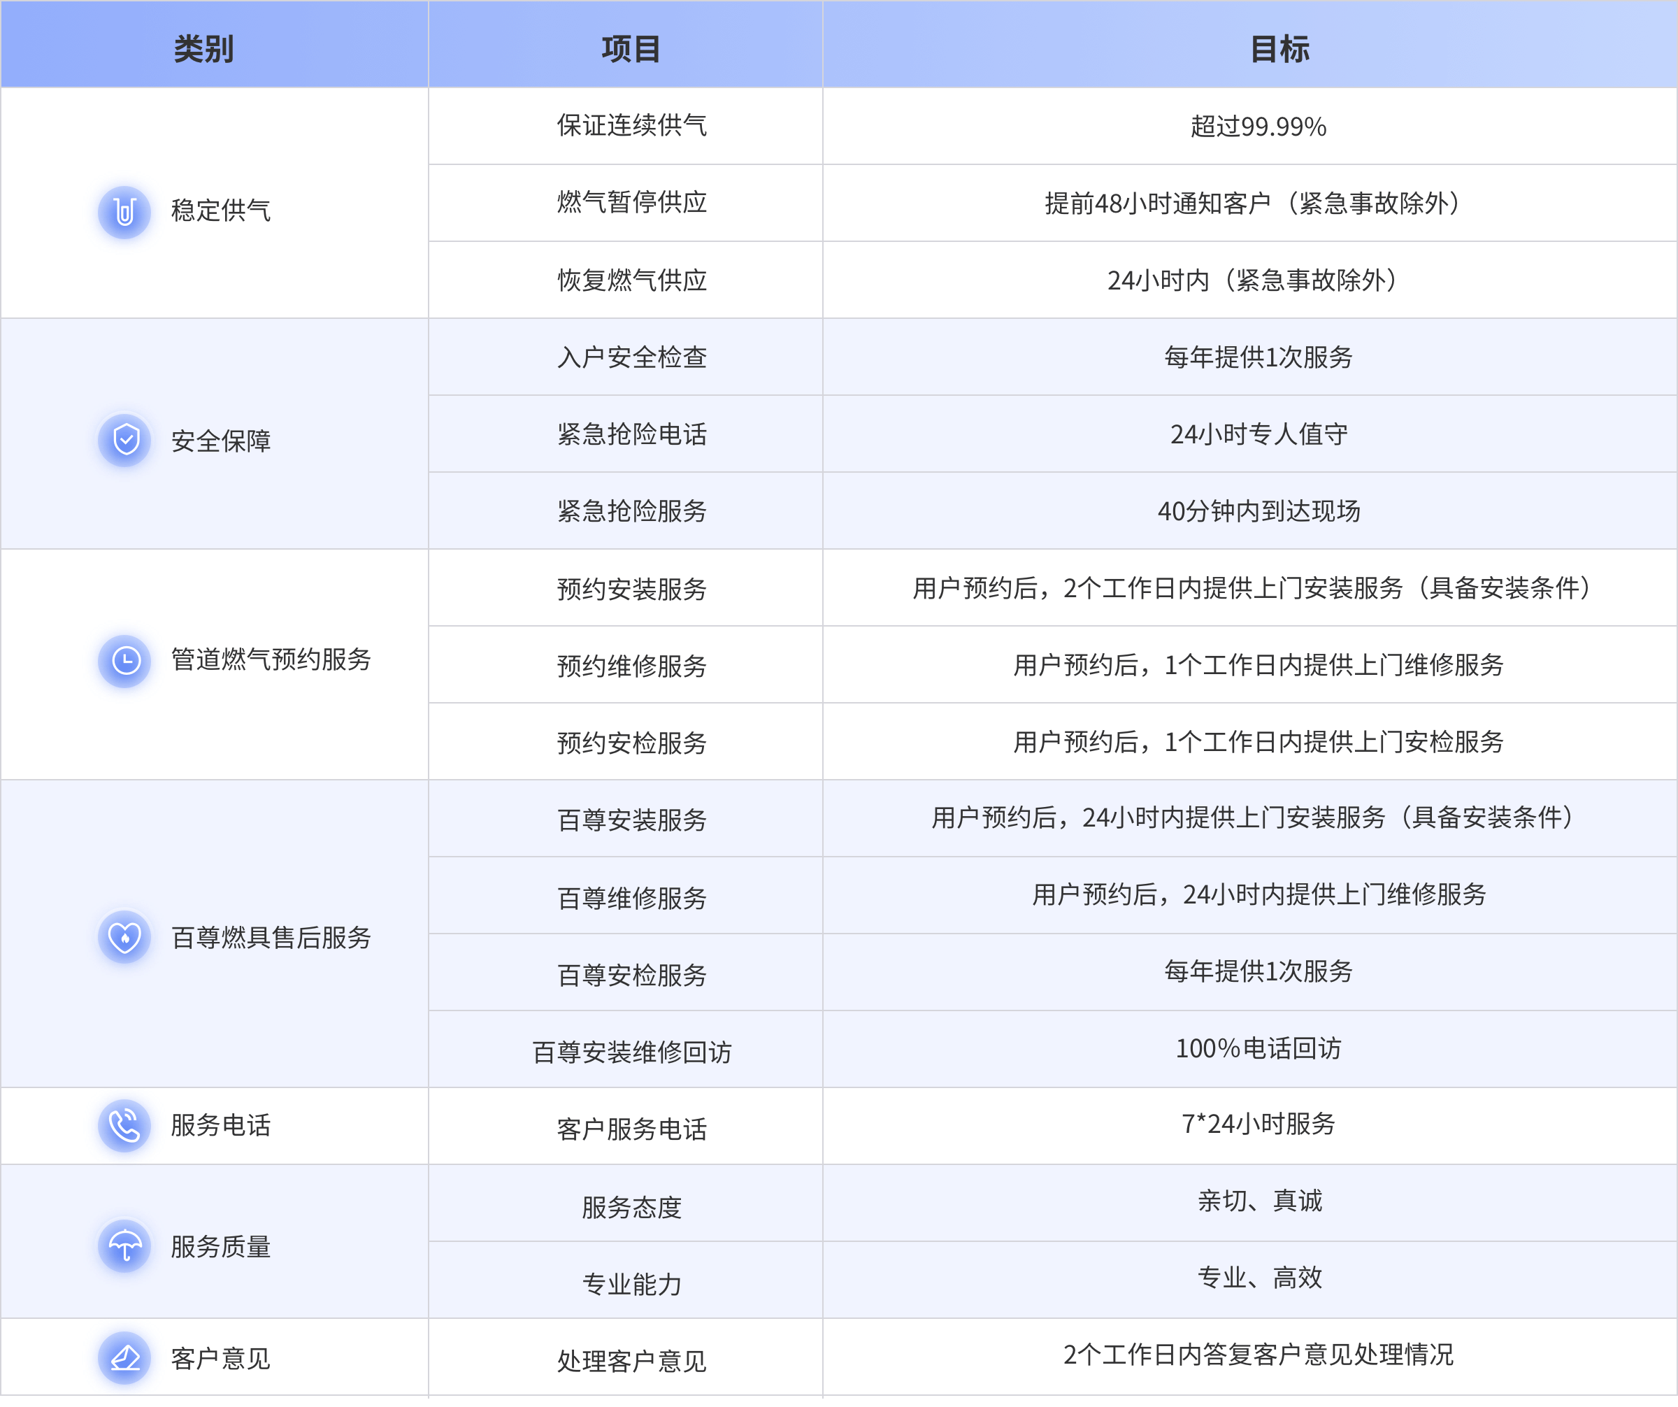Click the 安全保障 category label
The height and width of the screenshot is (1407, 1678).
coord(220,441)
